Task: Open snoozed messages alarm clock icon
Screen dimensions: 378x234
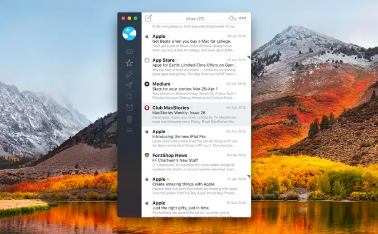Action: [x=129, y=107]
